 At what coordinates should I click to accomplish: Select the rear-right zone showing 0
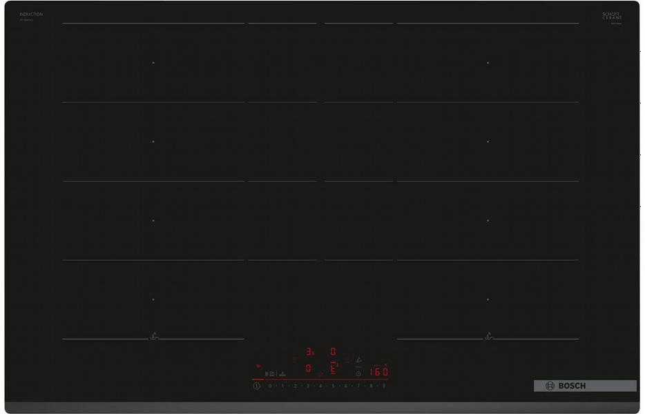click(x=332, y=351)
